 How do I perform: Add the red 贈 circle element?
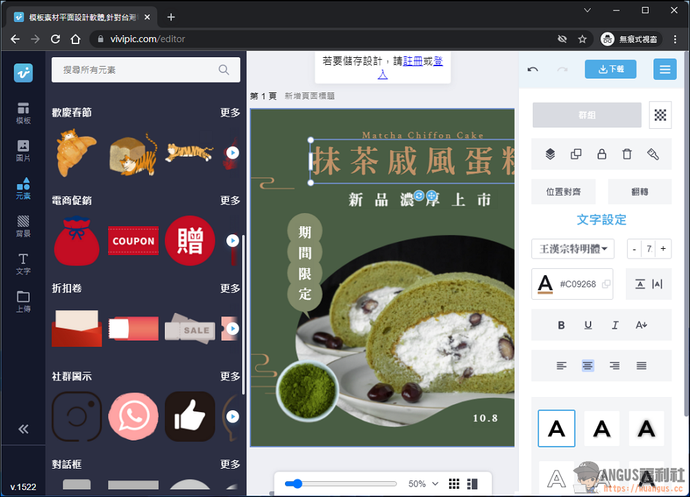(x=190, y=241)
